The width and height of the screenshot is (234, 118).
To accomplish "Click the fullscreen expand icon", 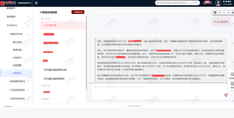I will 211,3.
